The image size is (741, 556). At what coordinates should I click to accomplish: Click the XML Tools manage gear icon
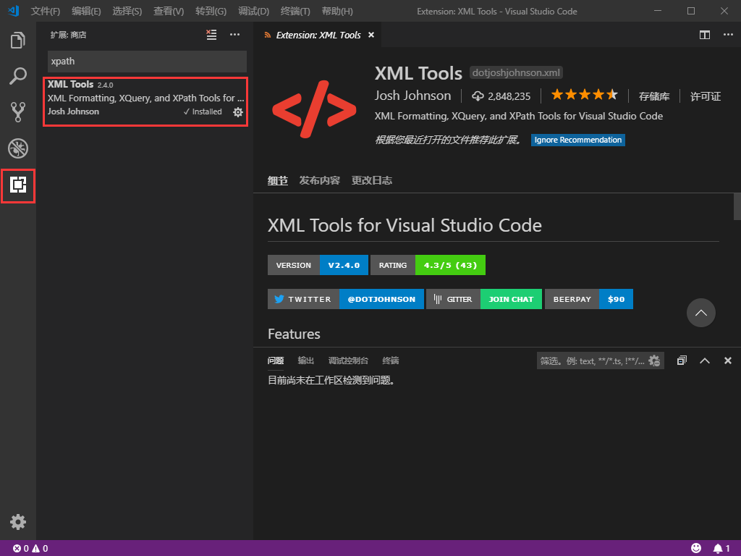click(238, 112)
